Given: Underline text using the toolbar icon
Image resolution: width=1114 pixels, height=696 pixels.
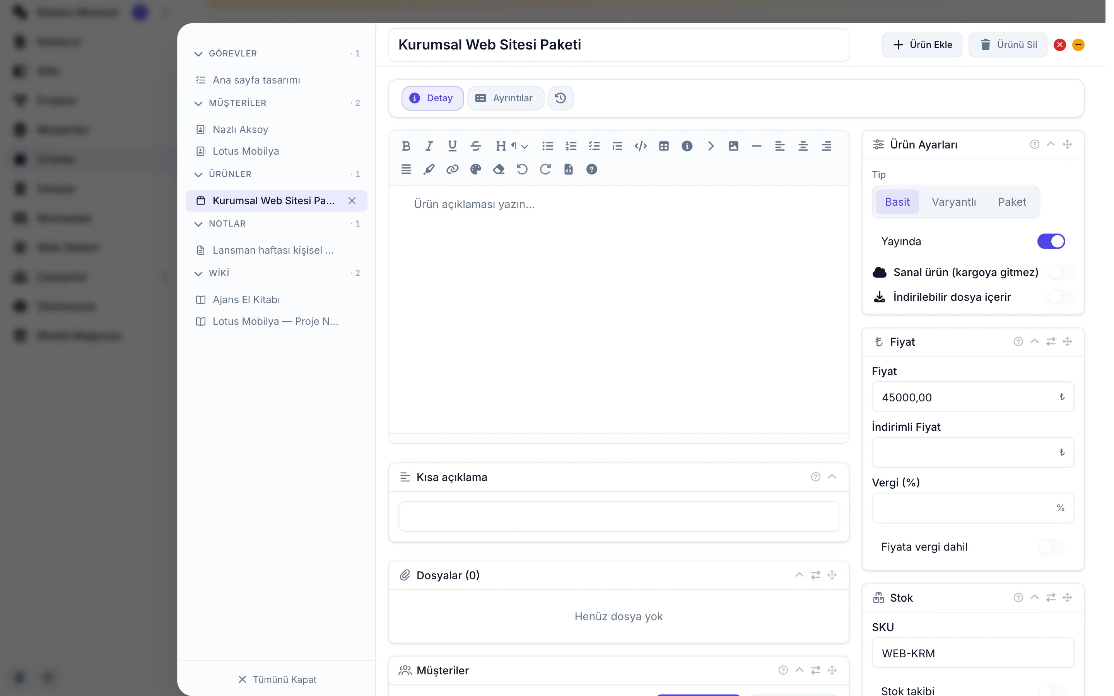Looking at the screenshot, I should 452,146.
